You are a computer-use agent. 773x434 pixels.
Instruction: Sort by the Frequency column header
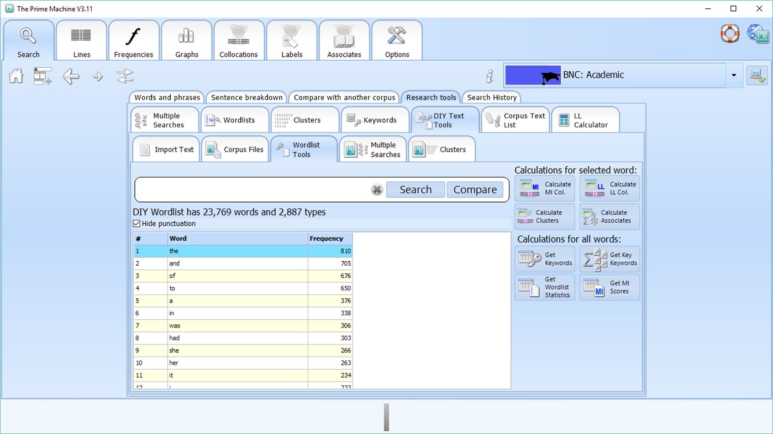pos(330,239)
